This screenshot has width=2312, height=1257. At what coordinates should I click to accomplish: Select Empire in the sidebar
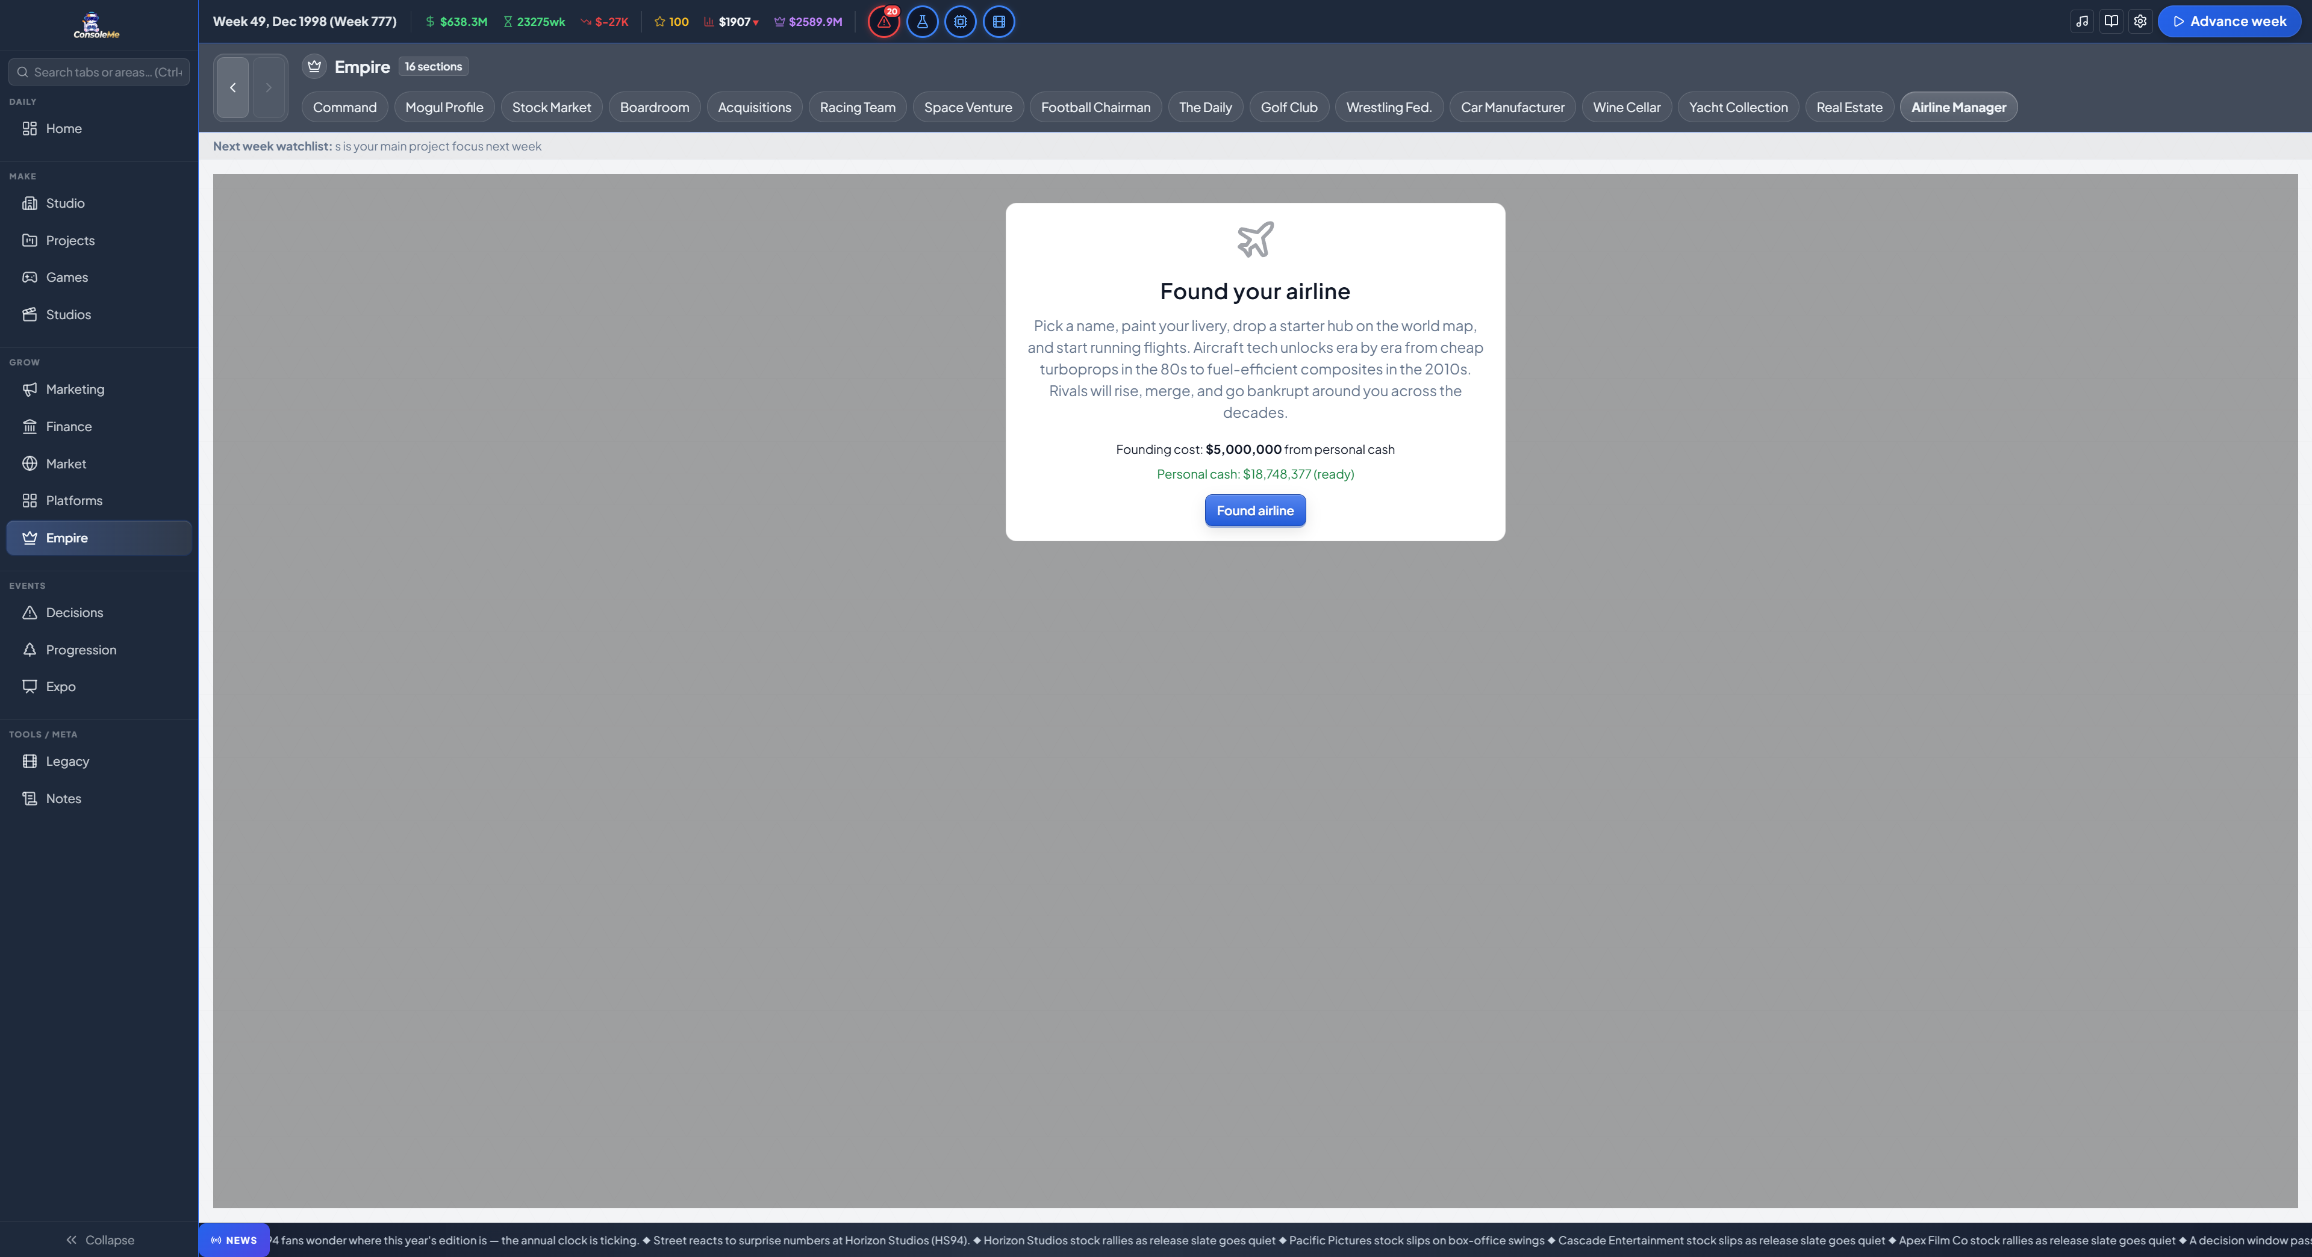(99, 538)
